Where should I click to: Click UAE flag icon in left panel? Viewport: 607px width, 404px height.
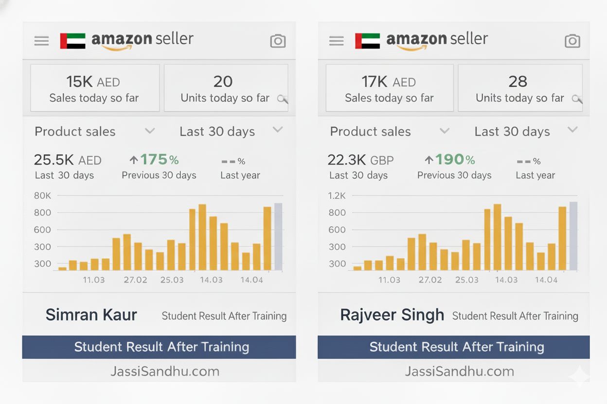coord(72,41)
